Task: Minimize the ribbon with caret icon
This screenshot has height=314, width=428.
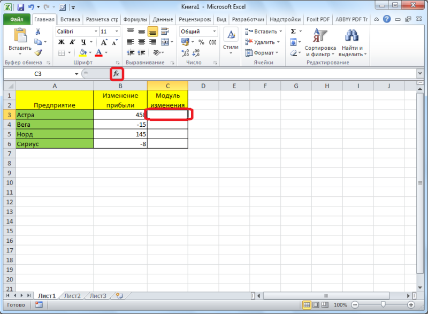Action: point(377,19)
